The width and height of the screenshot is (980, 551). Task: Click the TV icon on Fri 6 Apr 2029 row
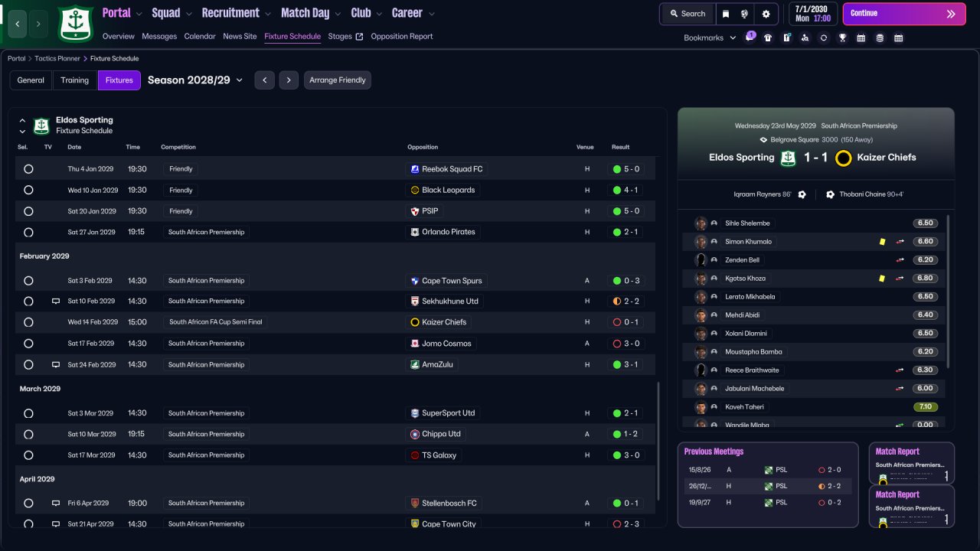click(56, 504)
